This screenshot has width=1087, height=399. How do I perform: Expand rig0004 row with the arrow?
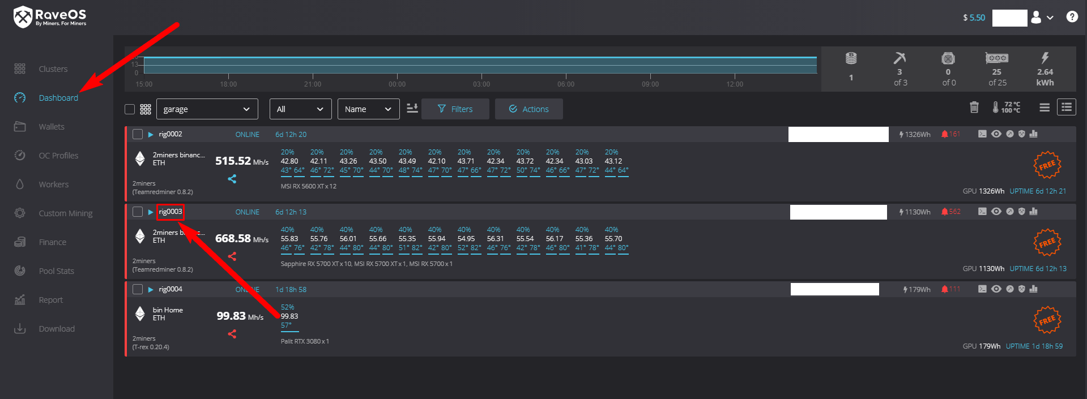click(151, 289)
